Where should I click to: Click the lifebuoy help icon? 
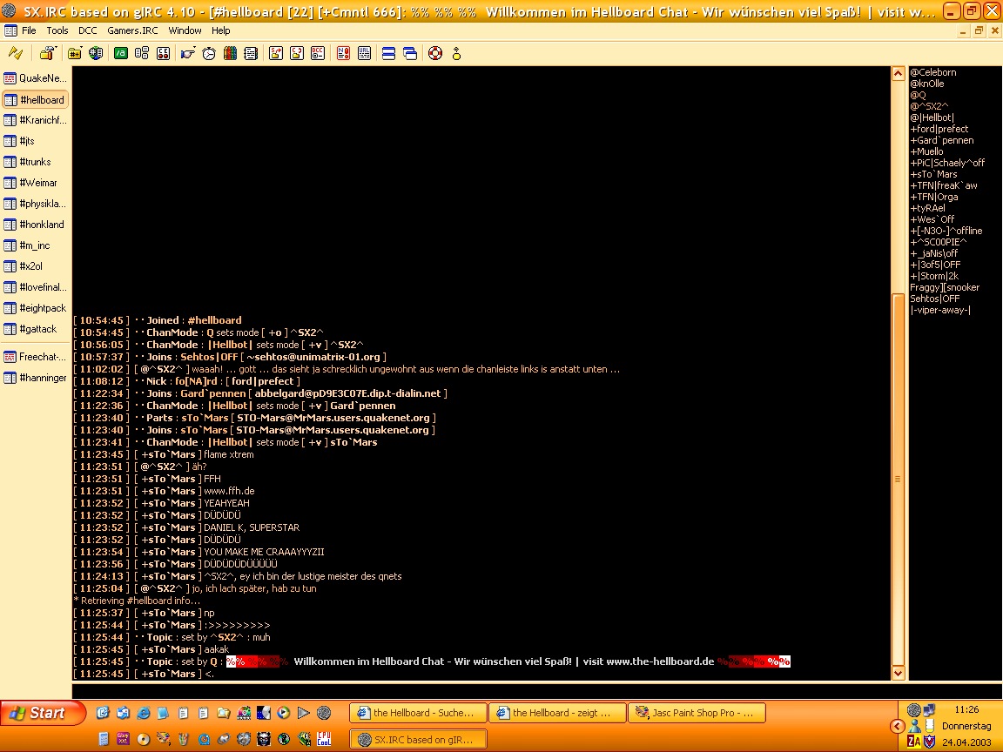click(x=434, y=53)
